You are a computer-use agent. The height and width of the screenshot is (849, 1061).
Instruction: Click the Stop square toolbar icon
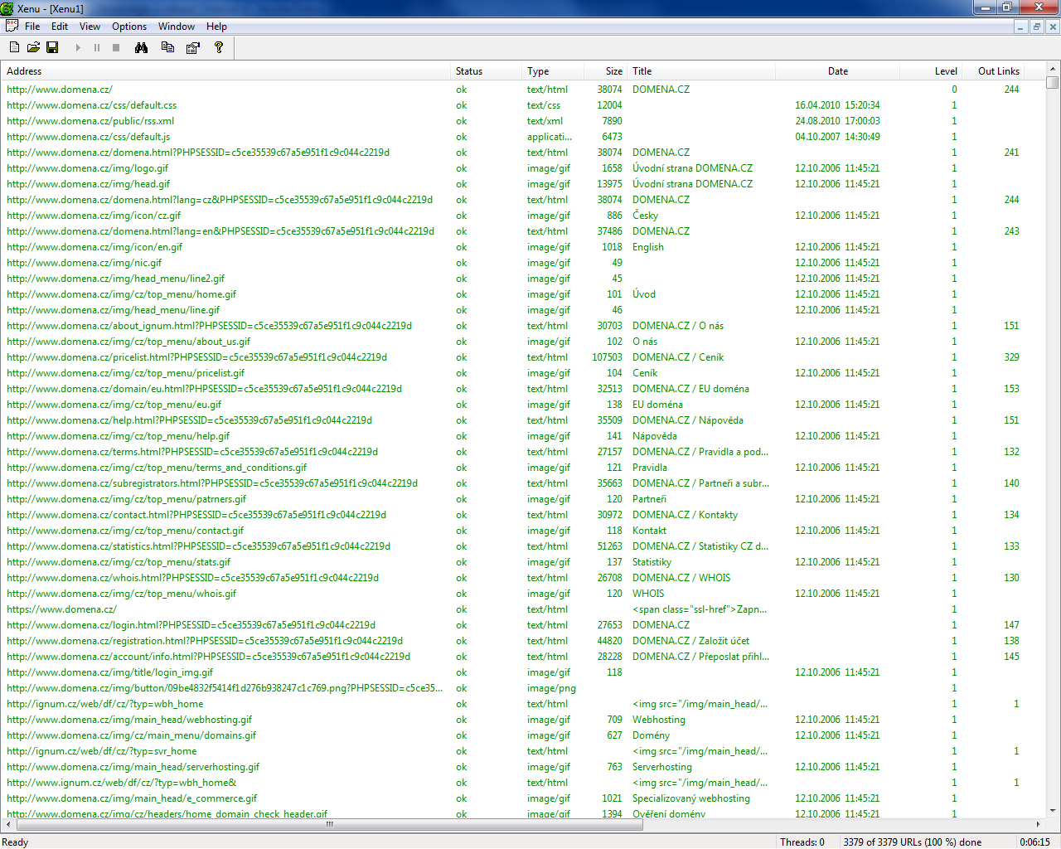tap(116, 47)
